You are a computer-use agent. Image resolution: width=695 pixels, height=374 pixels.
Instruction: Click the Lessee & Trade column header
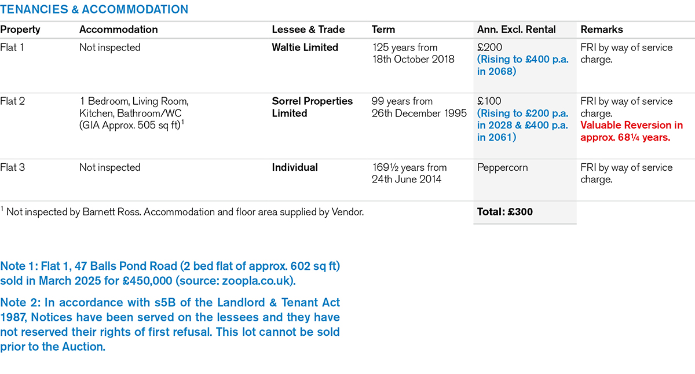(308, 30)
